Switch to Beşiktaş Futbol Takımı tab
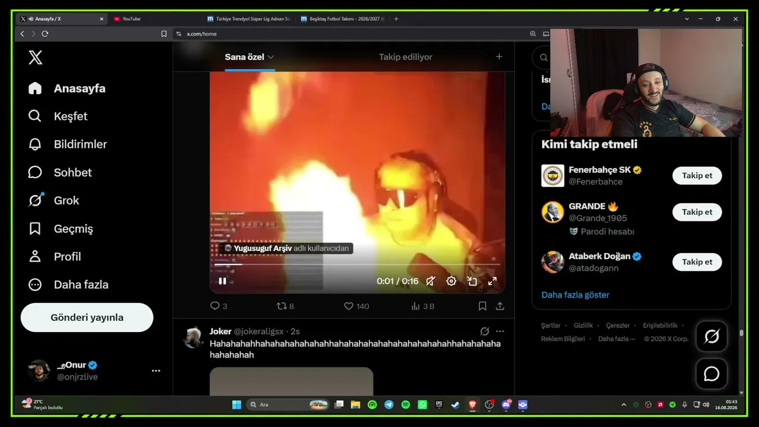Image resolution: width=759 pixels, height=427 pixels. click(x=342, y=19)
